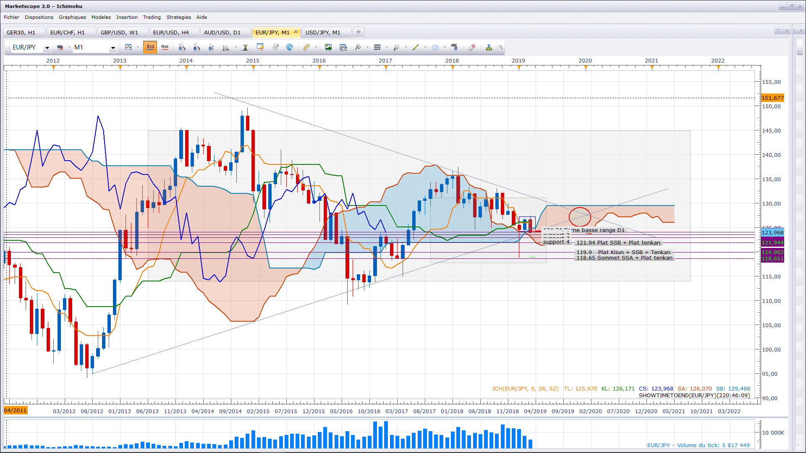Toggle the Bid price display
806x453 pixels.
pyautogui.click(x=150, y=47)
